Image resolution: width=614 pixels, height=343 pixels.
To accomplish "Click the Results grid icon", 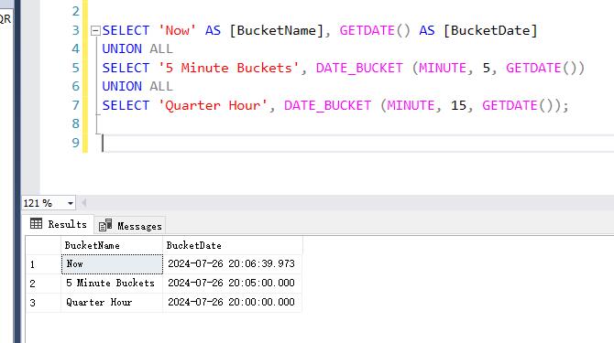I will (x=36, y=224).
